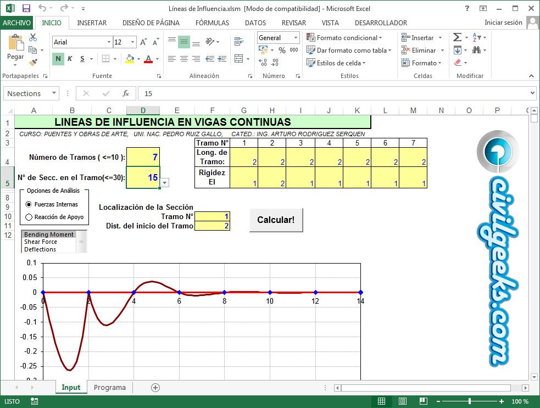
Task: Click the Tramo N° input cell
Action: point(212,216)
